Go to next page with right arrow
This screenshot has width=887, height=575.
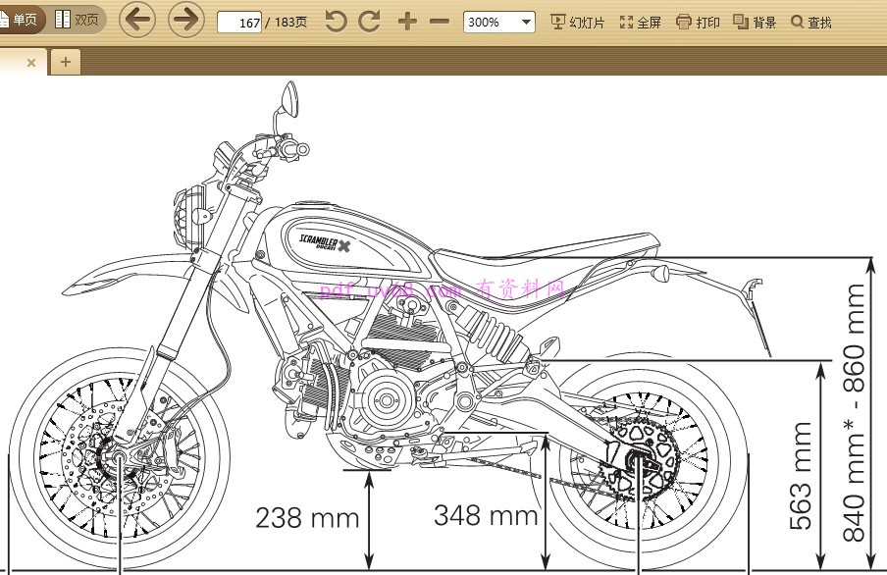coord(185,20)
